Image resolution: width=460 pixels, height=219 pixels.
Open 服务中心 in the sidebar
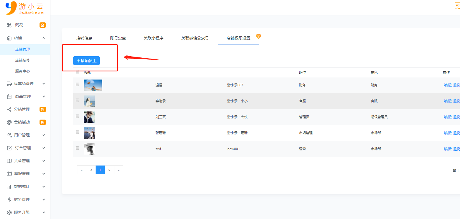pyautogui.click(x=22, y=71)
